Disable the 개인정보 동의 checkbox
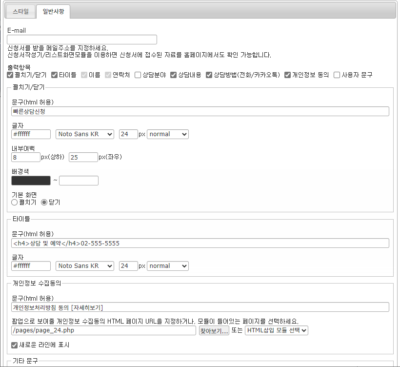This screenshot has width=400, height=367. 288,75
